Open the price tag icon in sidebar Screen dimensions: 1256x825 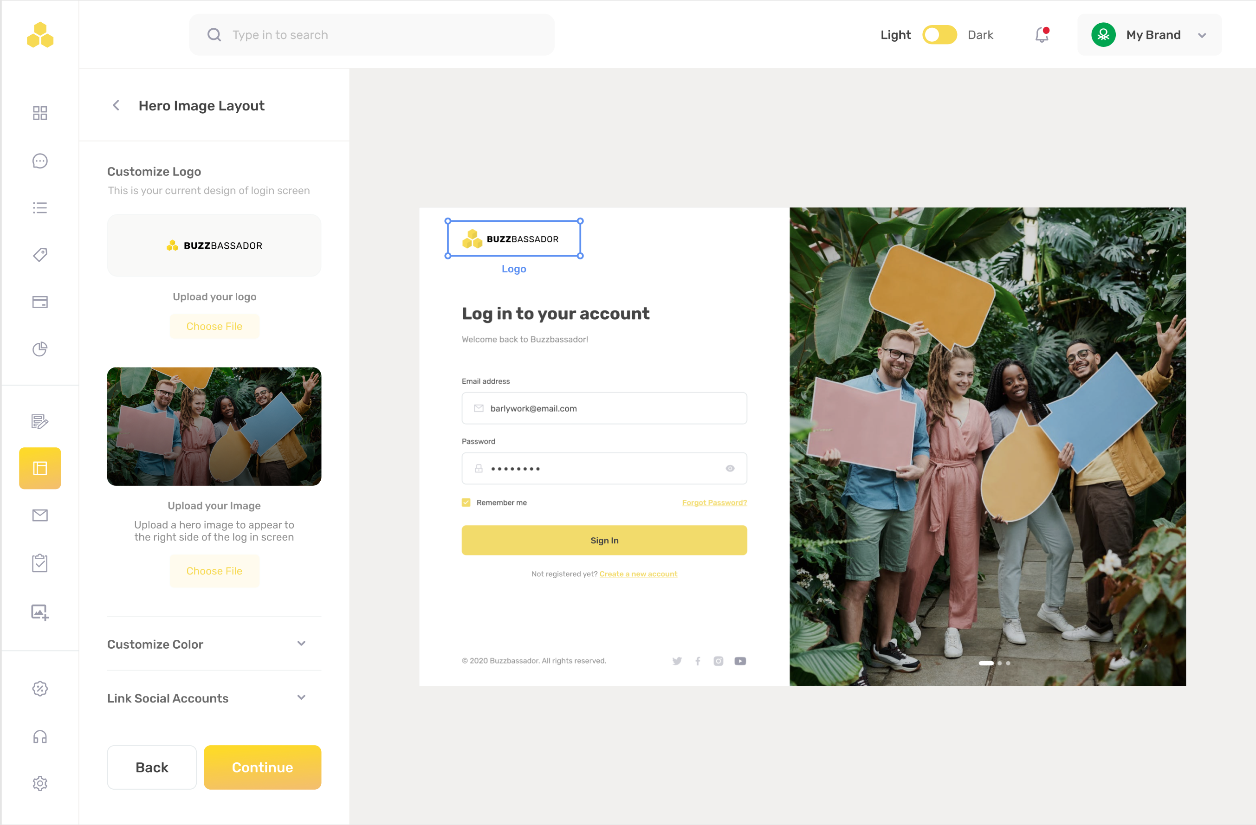tap(40, 255)
